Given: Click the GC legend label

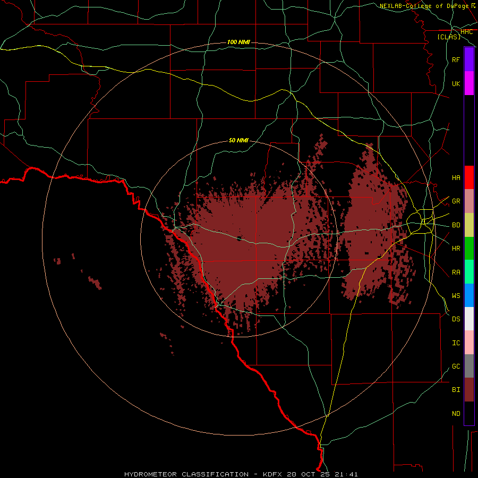Looking at the screenshot, I should pos(456,366).
